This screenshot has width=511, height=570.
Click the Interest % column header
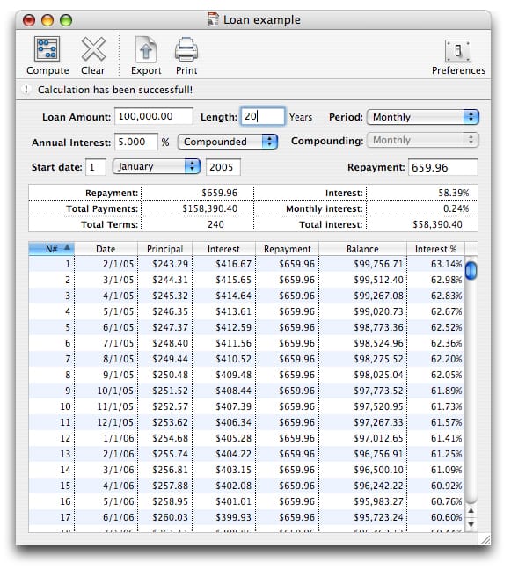[x=435, y=249]
